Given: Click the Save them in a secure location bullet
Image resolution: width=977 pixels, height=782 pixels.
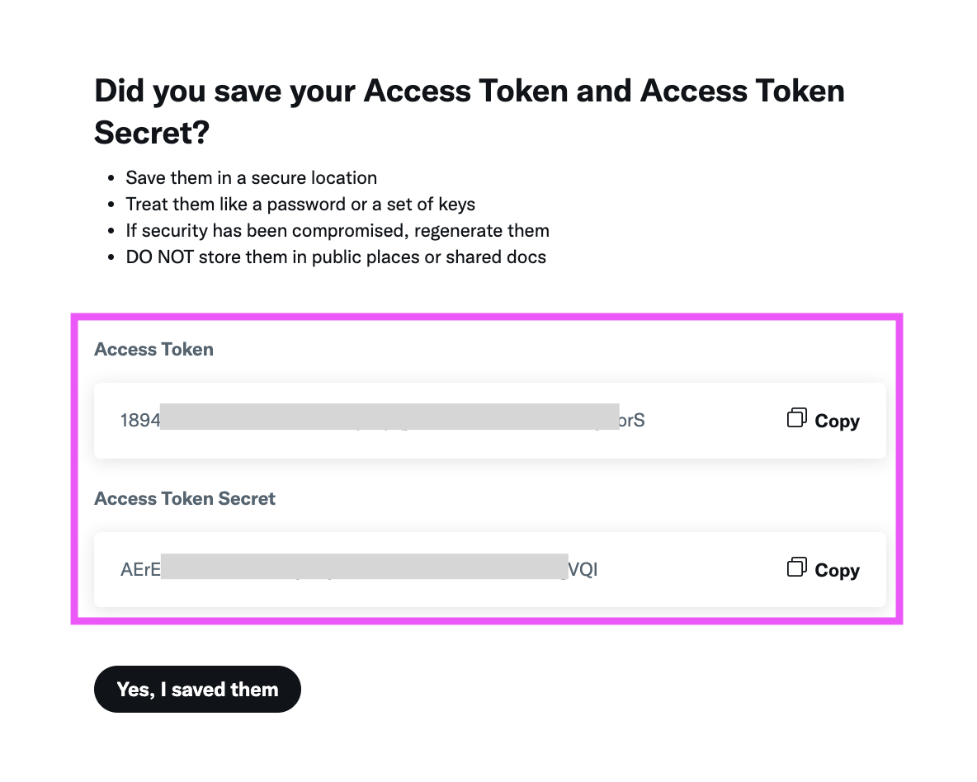Looking at the screenshot, I should [251, 177].
